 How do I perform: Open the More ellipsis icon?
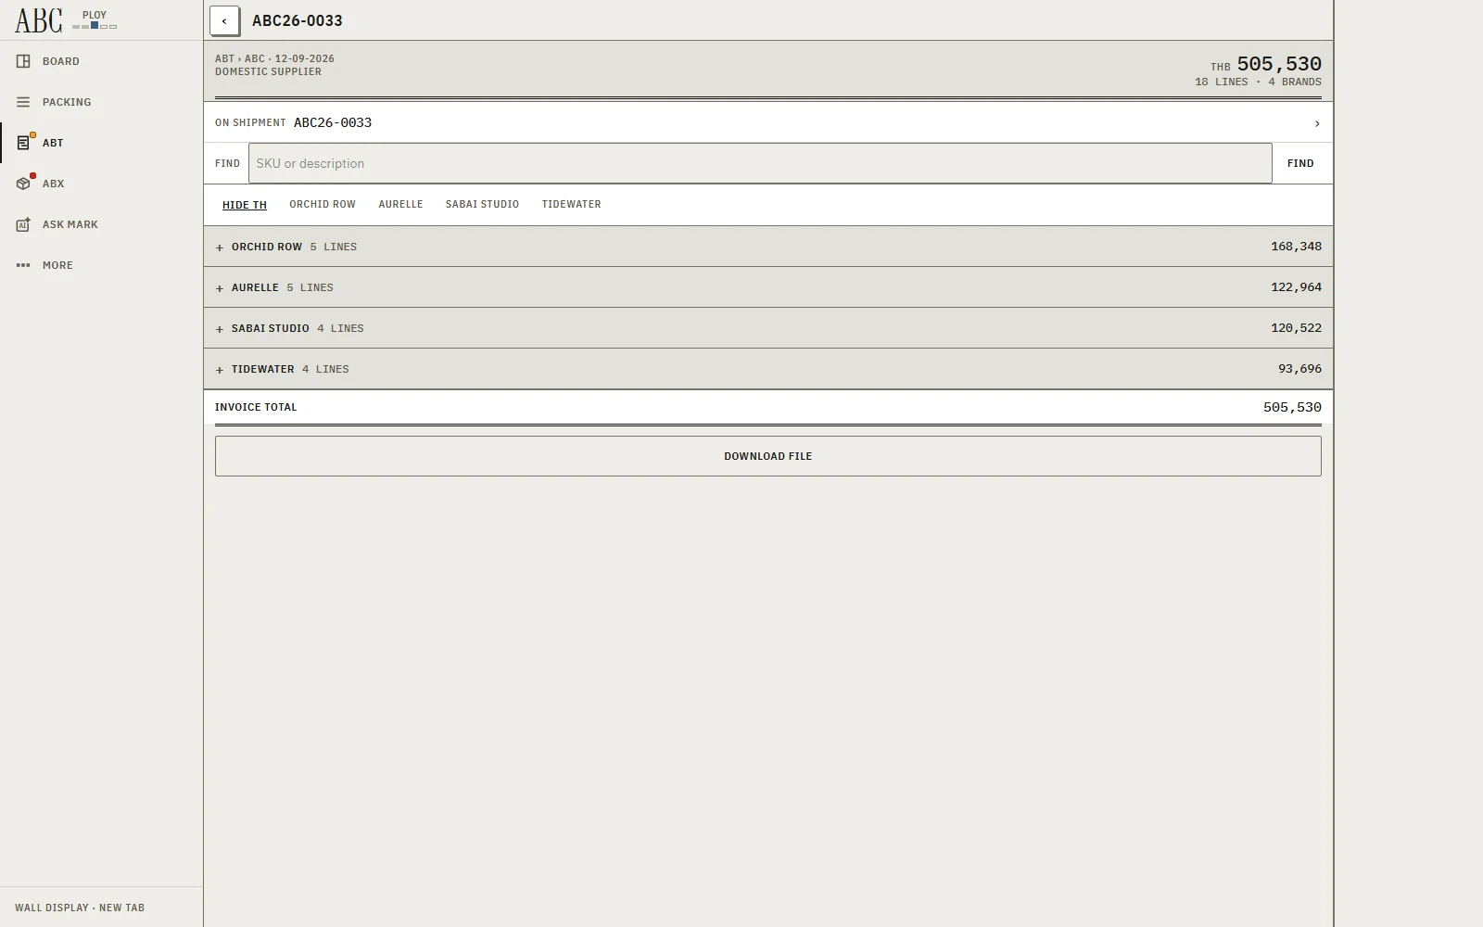click(23, 265)
